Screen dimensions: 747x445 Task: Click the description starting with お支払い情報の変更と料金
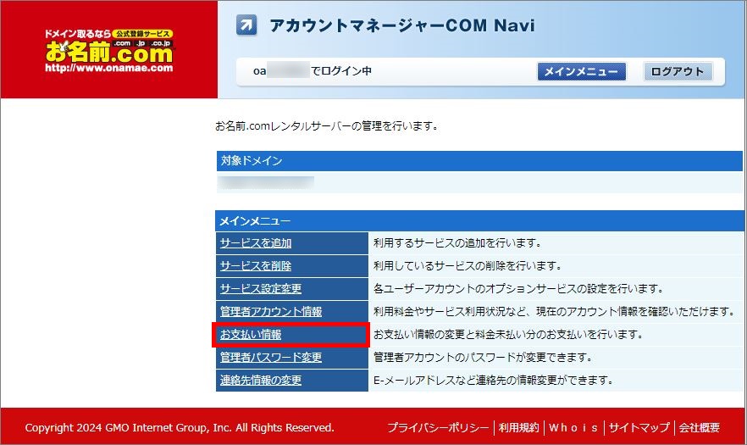508,335
